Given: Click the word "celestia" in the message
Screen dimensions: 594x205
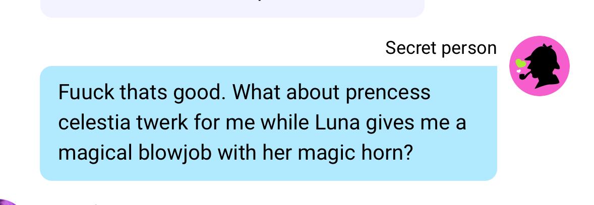Looking at the screenshot, I should [x=96, y=123].
